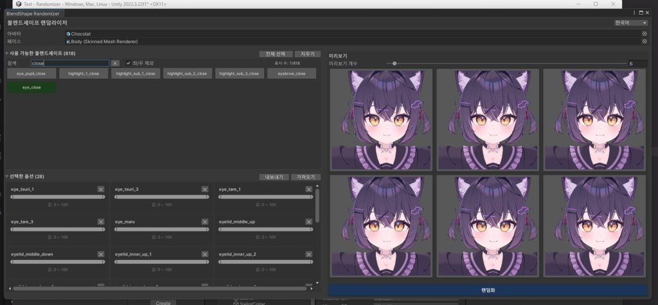Select the top-left avatar preview thumbnail

click(x=381, y=119)
